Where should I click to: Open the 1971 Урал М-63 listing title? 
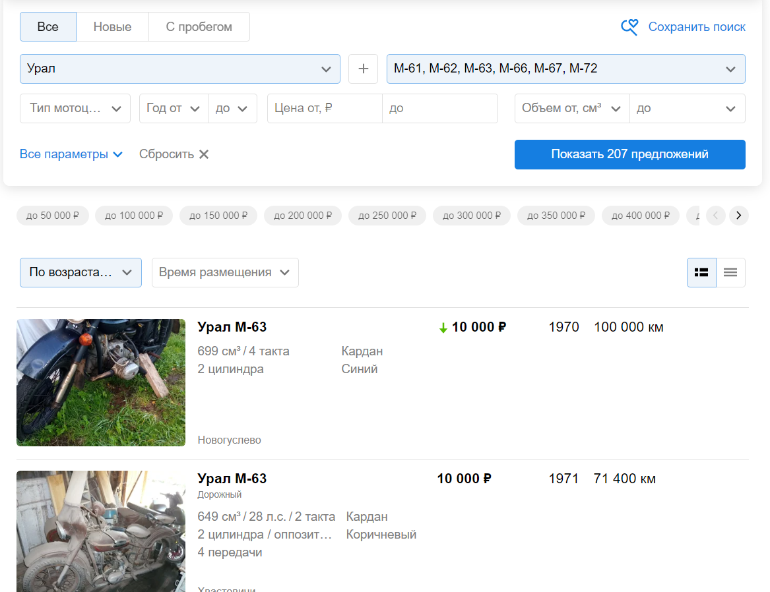click(232, 479)
